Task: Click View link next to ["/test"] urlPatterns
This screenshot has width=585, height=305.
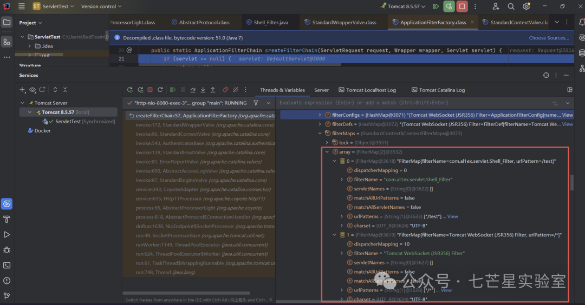Action: (x=452, y=216)
